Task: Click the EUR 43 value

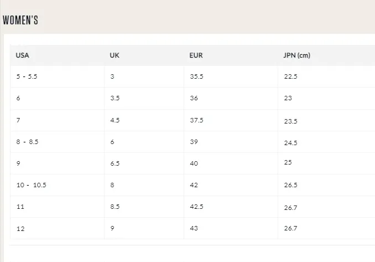Action: coord(194,228)
